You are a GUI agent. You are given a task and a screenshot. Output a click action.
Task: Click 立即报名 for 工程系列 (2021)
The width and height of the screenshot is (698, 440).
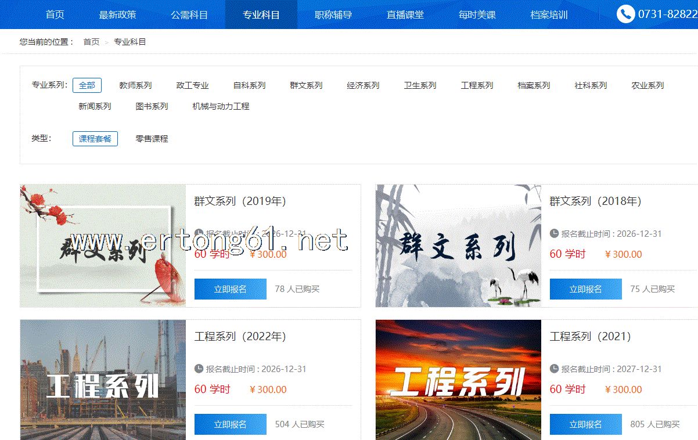pyautogui.click(x=585, y=424)
